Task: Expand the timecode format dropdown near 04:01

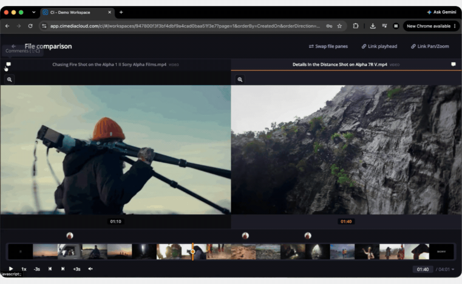Action: pyautogui.click(x=453, y=269)
